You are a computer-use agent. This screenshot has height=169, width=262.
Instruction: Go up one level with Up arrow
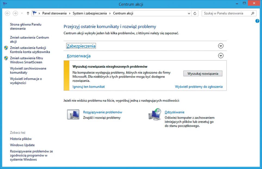(28, 13)
